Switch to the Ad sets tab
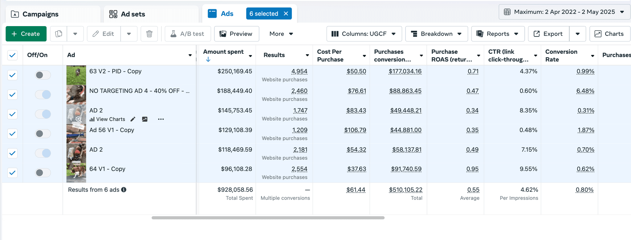631x240 pixels. coord(151,14)
